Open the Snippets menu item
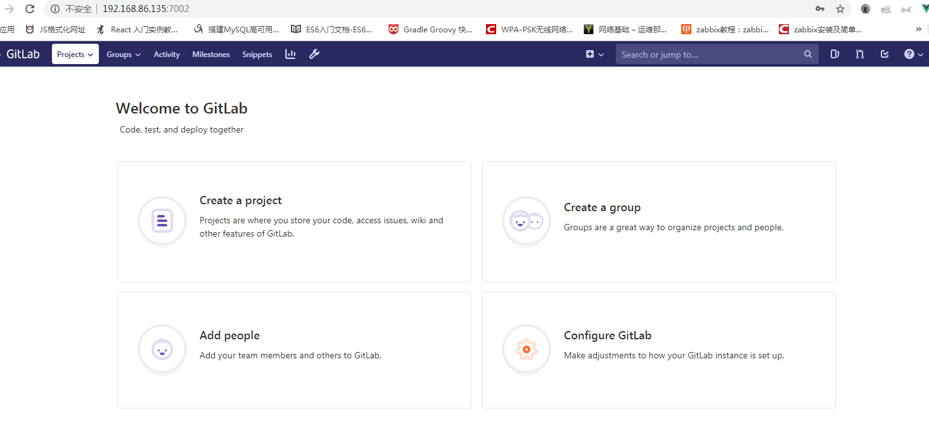The height and width of the screenshot is (437, 929). pos(257,54)
